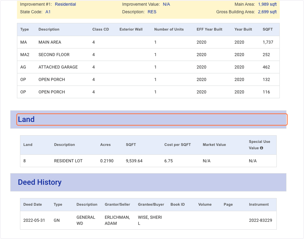
Task: Click the Number of Units column header
Action: pyautogui.click(x=169, y=29)
